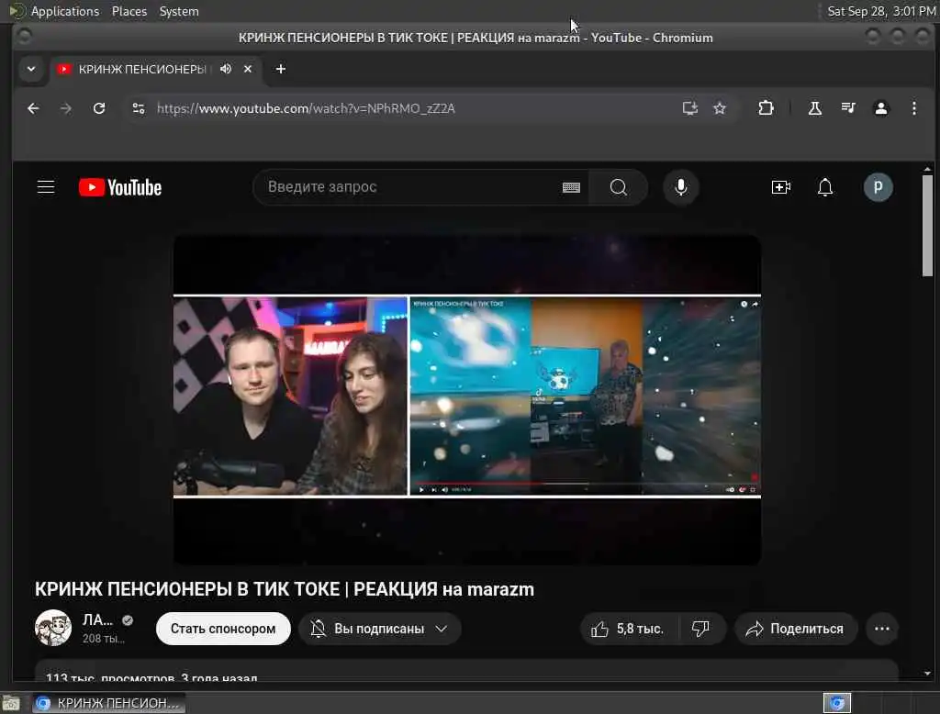Viewport: 940px width, 714px height.
Task: Click the address bar URL
Action: coord(306,108)
